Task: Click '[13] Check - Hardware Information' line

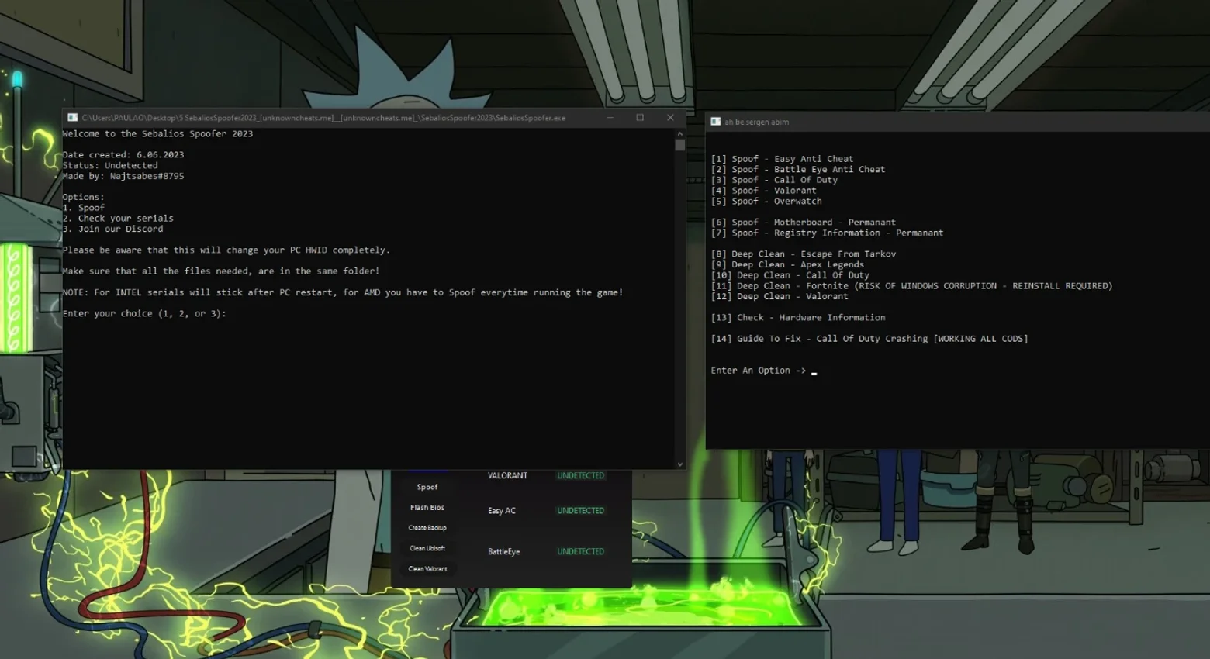Action: click(x=798, y=318)
